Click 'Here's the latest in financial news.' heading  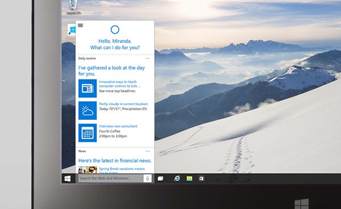115,161
